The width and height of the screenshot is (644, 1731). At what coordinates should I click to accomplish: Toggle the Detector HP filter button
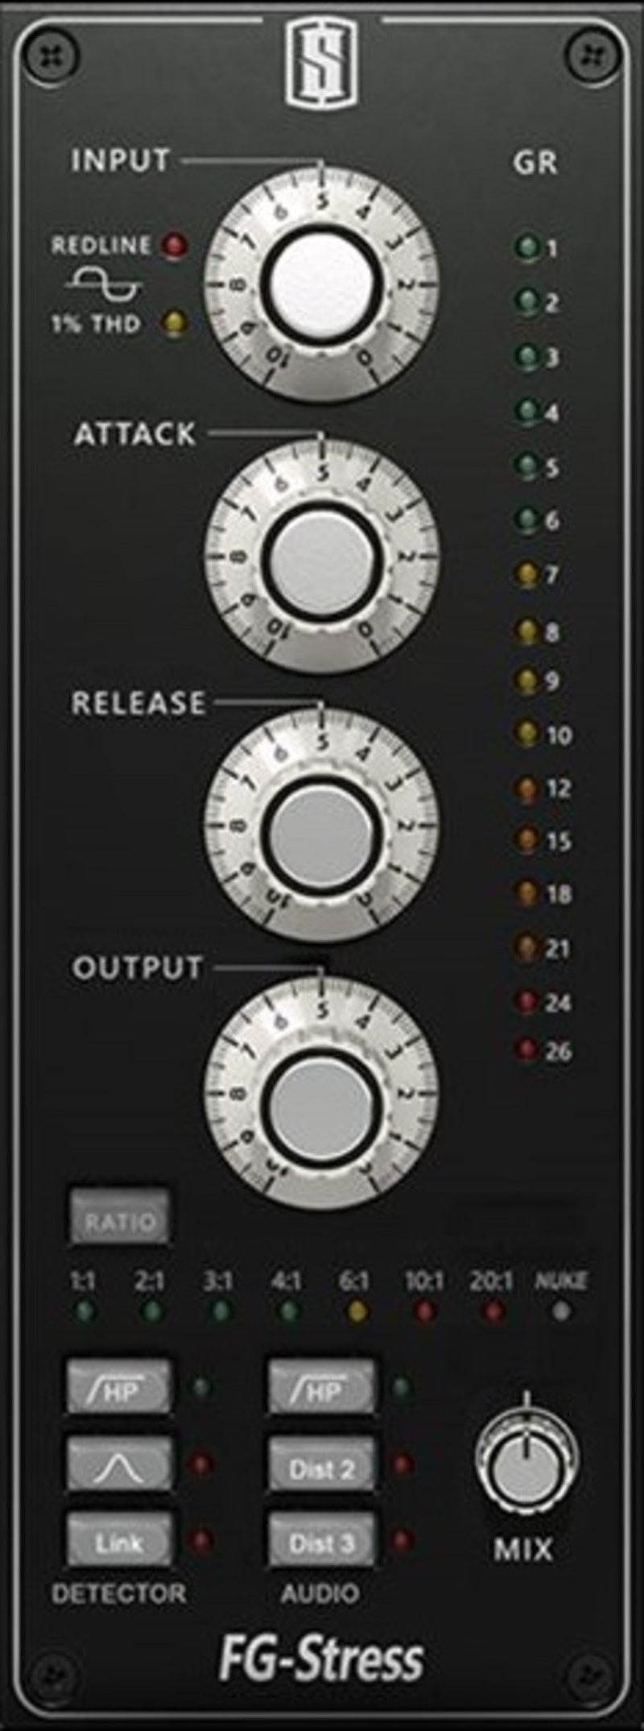point(119,1386)
